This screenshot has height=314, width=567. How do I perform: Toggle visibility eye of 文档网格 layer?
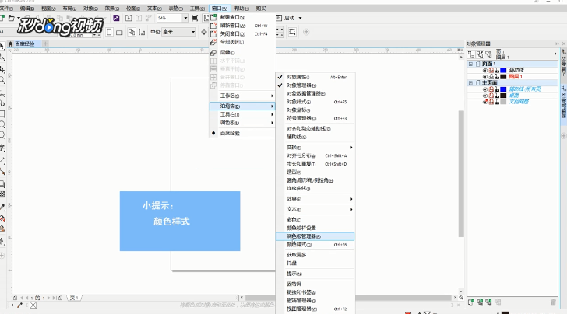[485, 102]
